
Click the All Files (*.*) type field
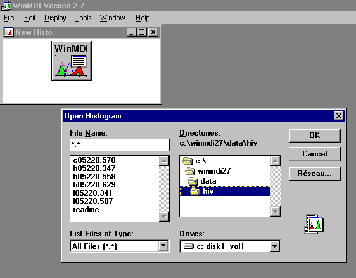point(115,246)
